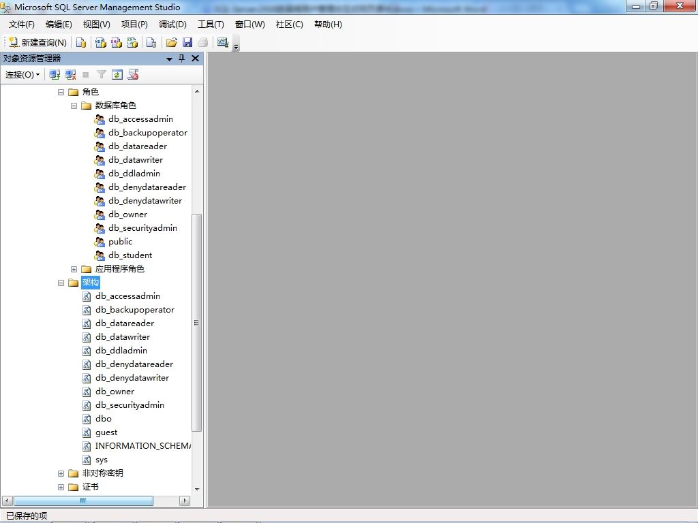Click the sys schema icon
The width and height of the screenshot is (698, 523).
(87, 460)
